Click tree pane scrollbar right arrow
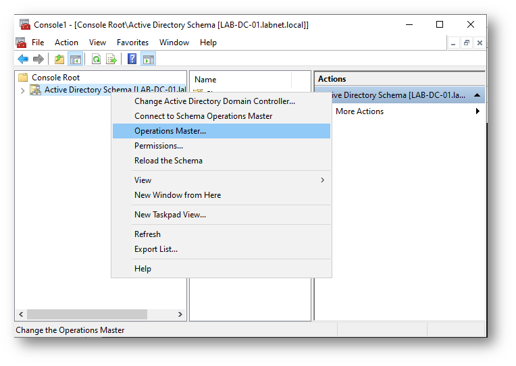The image size is (516, 366). [x=180, y=314]
